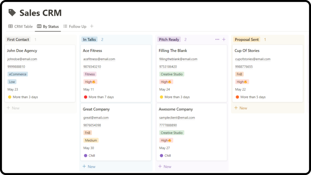The image size is (311, 175).
Task: Click the orange dot on Cup Of Stories card
Action: [237, 97]
